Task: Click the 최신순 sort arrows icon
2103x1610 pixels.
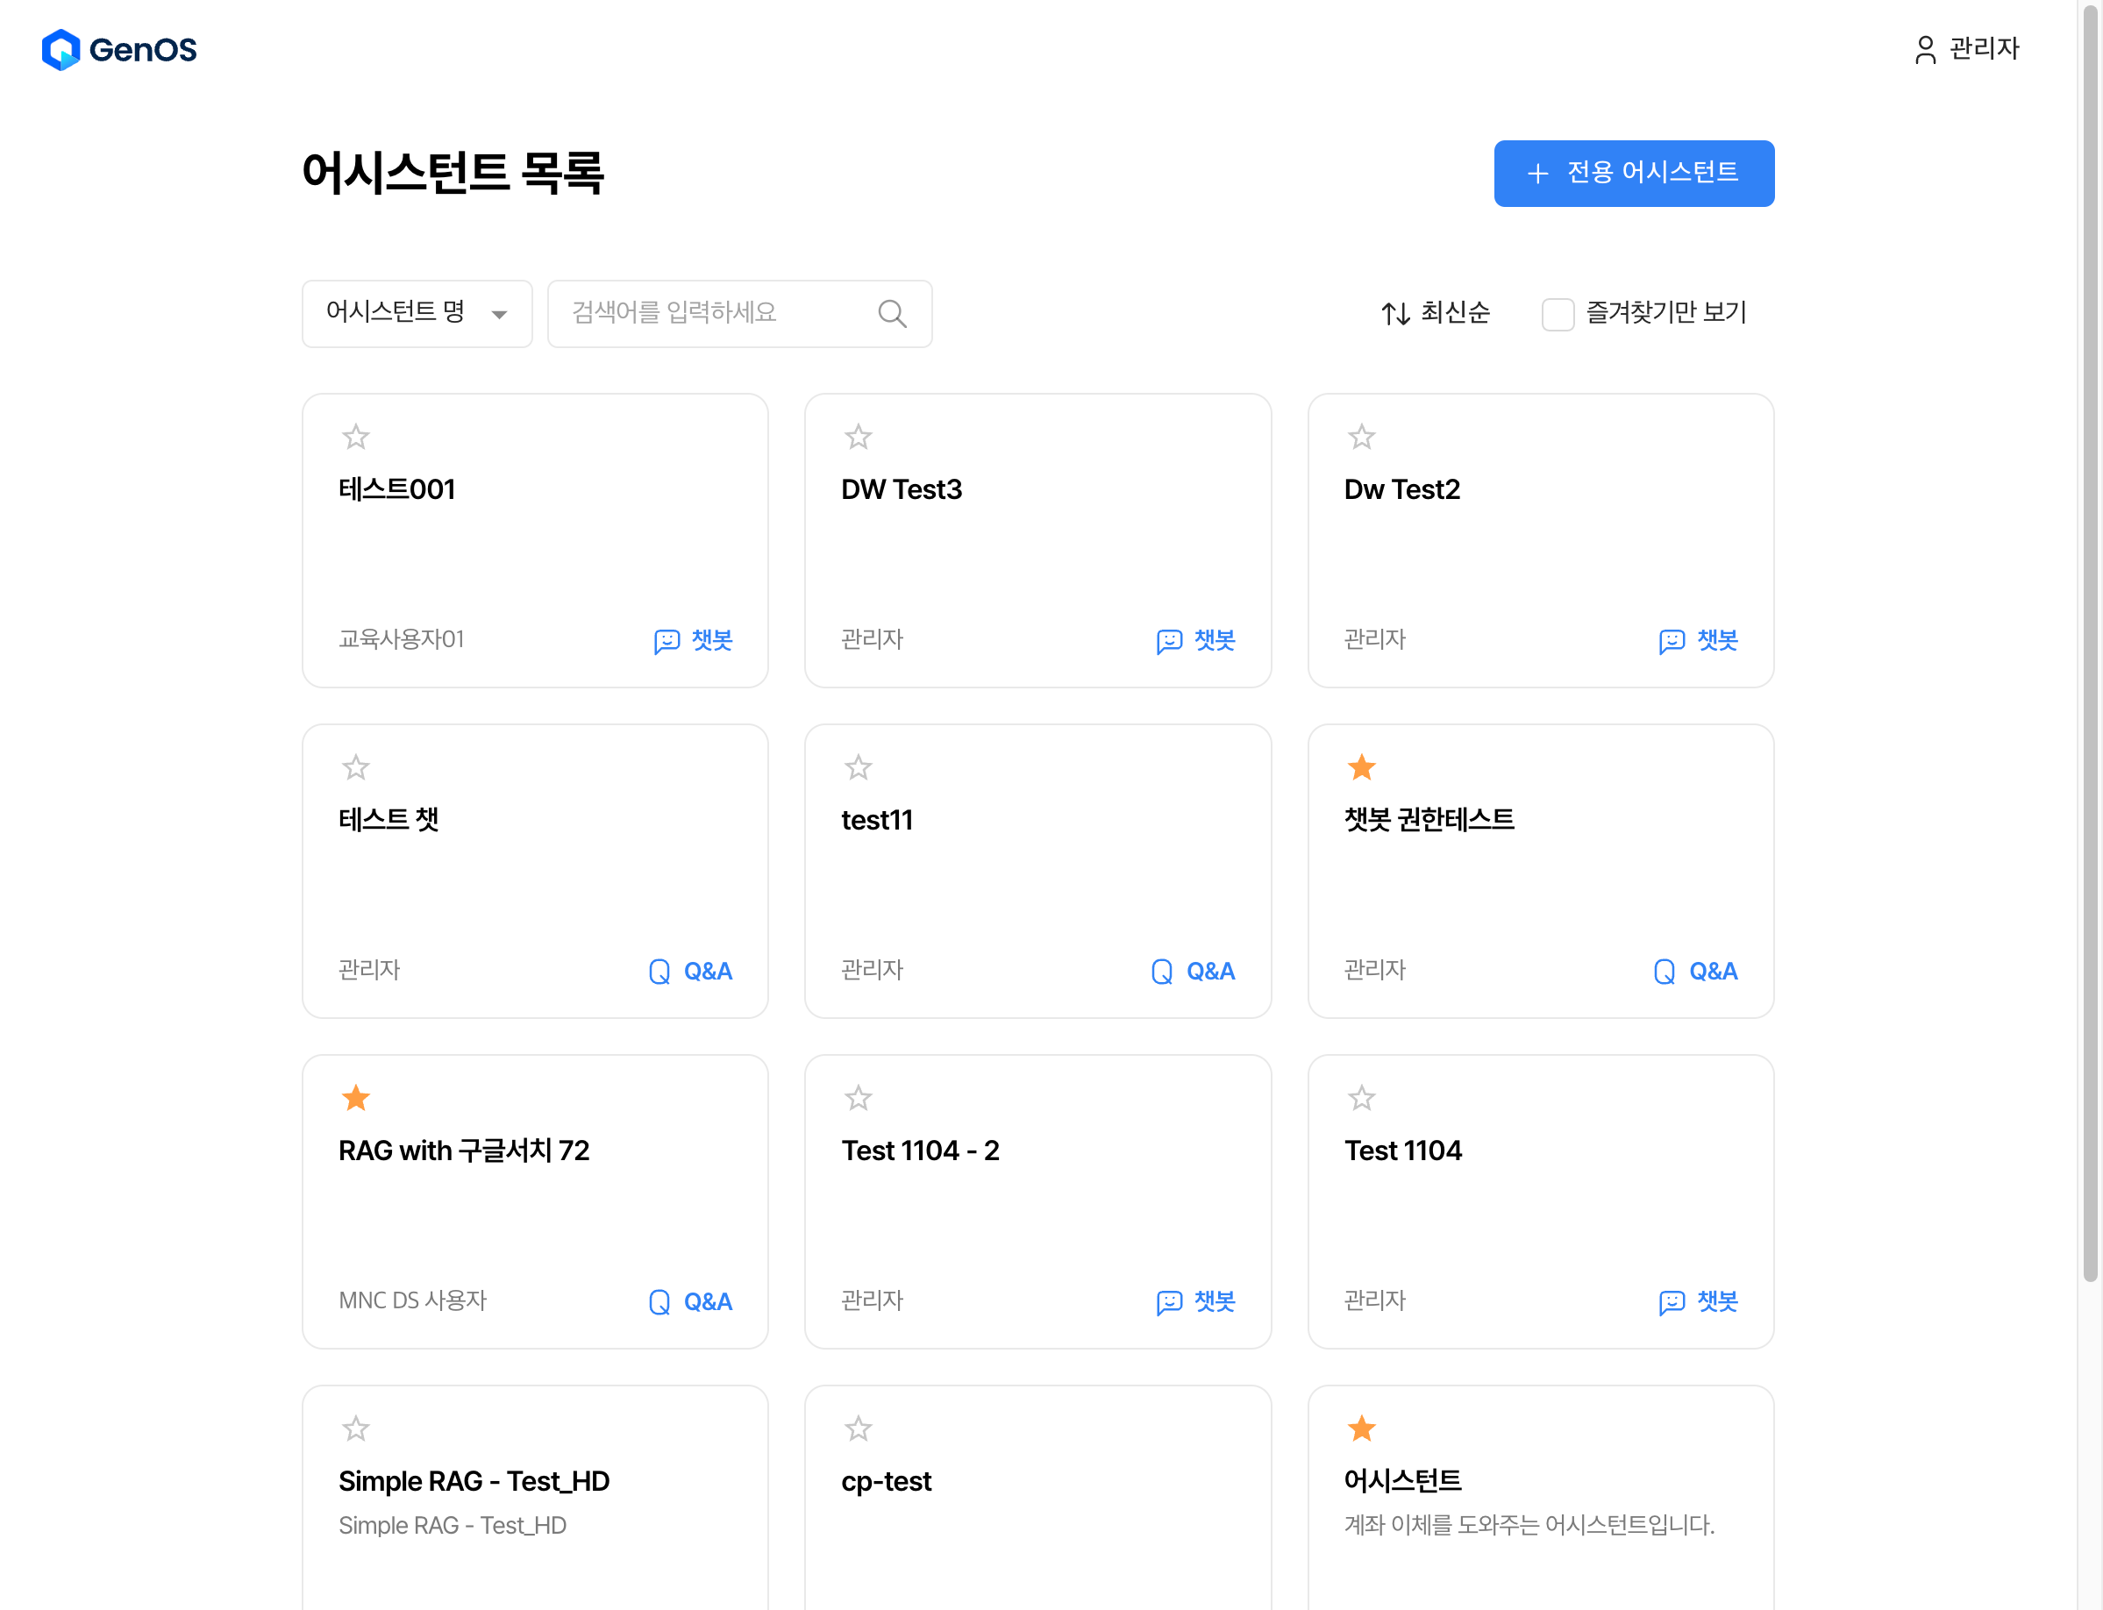Action: tap(1394, 313)
